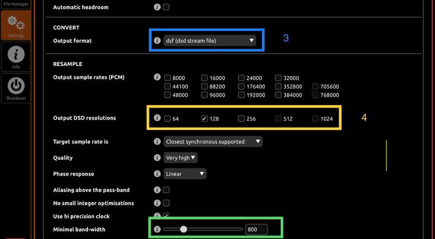Show info for Output DSD resolutions
Viewport: 435px width, 239px height.
click(x=157, y=118)
